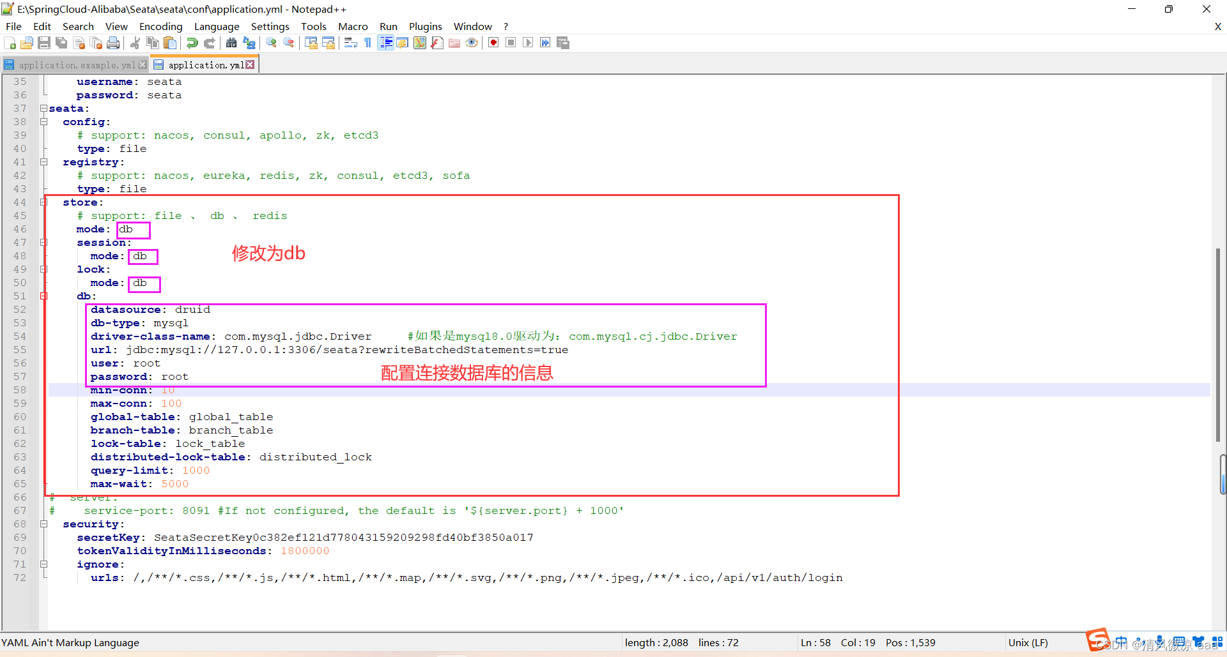Copy selection using toolbar icon
The height and width of the screenshot is (657, 1227).
[152, 43]
